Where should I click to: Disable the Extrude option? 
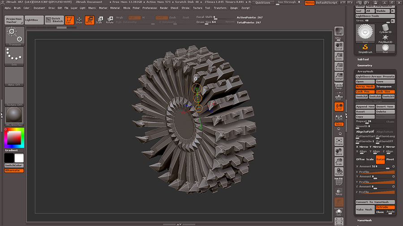pyautogui.click(x=386, y=207)
